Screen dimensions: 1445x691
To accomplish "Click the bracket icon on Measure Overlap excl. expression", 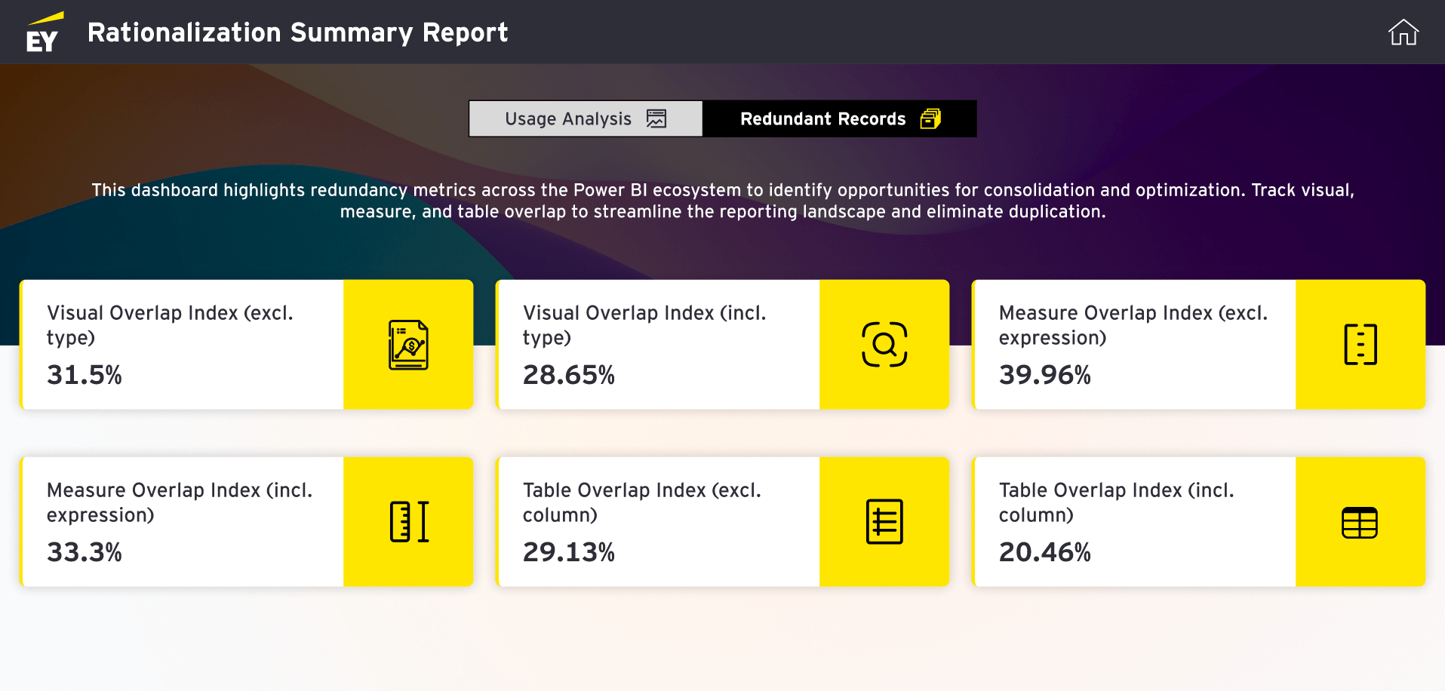I will coord(1360,345).
